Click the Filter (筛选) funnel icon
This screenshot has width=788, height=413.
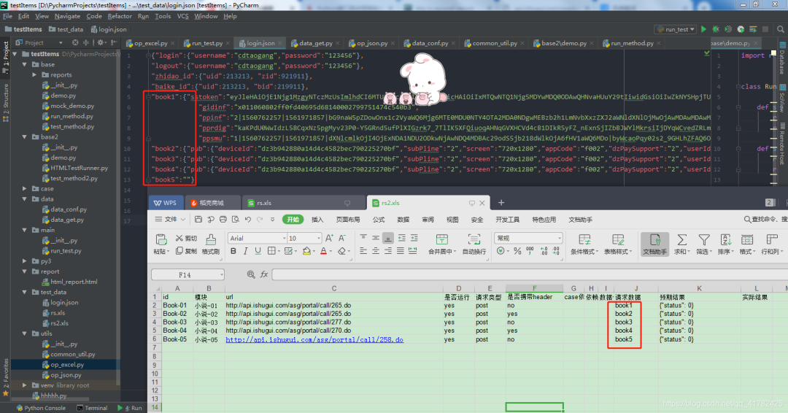pos(704,239)
